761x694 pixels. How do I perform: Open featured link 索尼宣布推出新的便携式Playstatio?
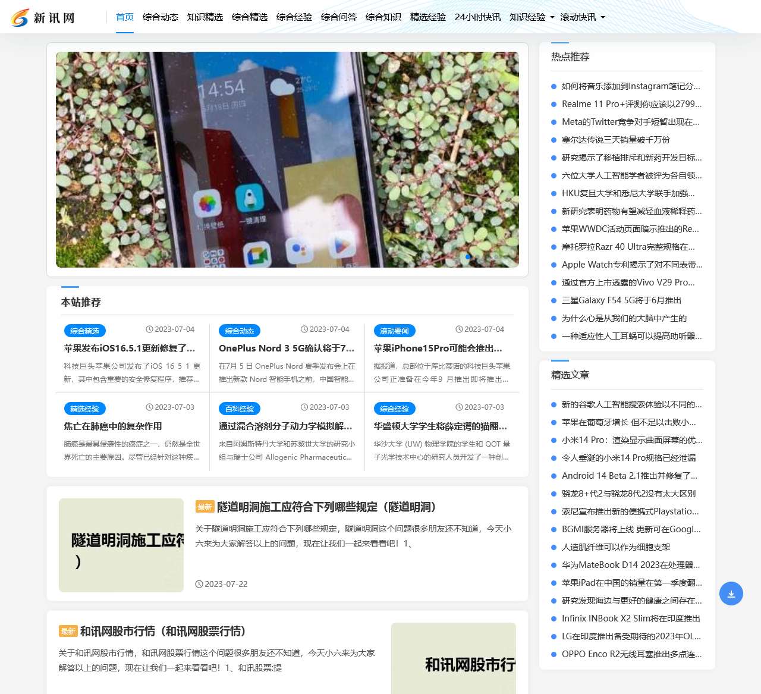(x=630, y=511)
